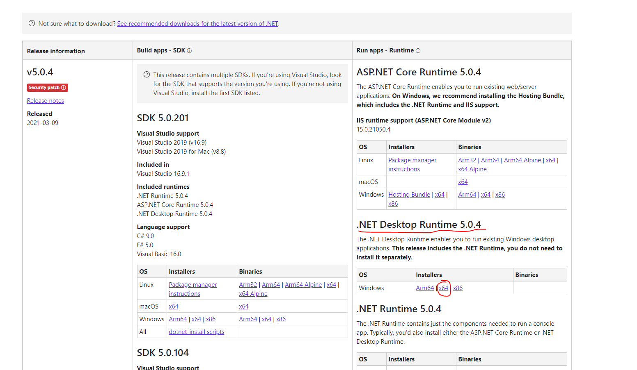This screenshot has height=370, width=637.
Task: Download .NET Desktop Runtime x86 installer
Action: tap(458, 288)
